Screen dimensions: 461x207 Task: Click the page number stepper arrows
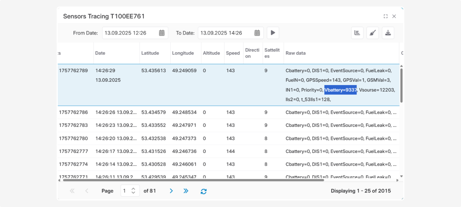(x=133, y=191)
